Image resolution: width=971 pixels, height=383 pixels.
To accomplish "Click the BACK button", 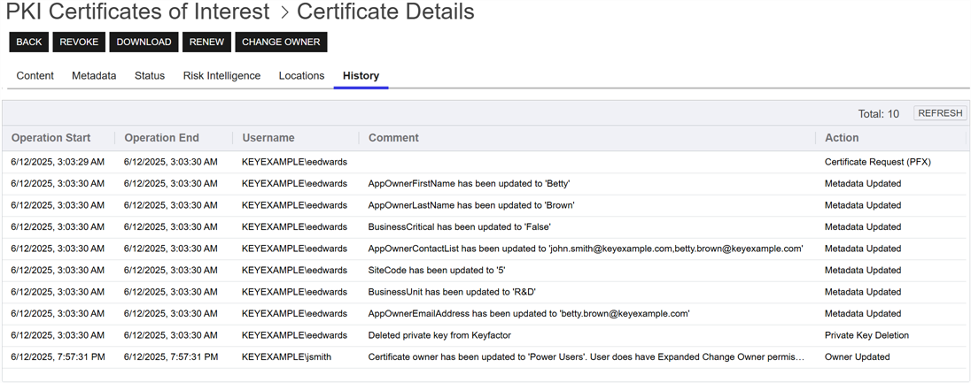I will tap(28, 42).
